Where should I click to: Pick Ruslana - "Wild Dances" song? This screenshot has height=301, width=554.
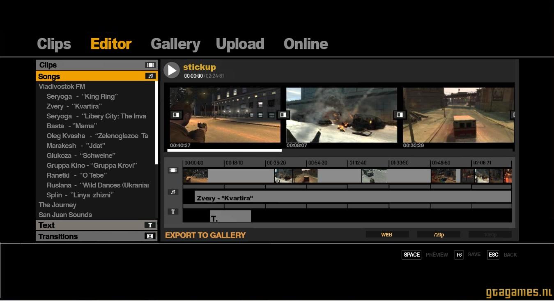coord(98,185)
